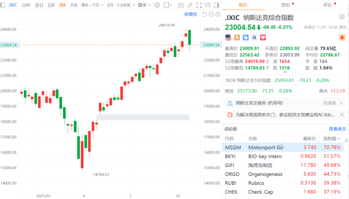Select BKYI BIO-key row
This screenshot has height=199, width=349.
[x=283, y=156]
